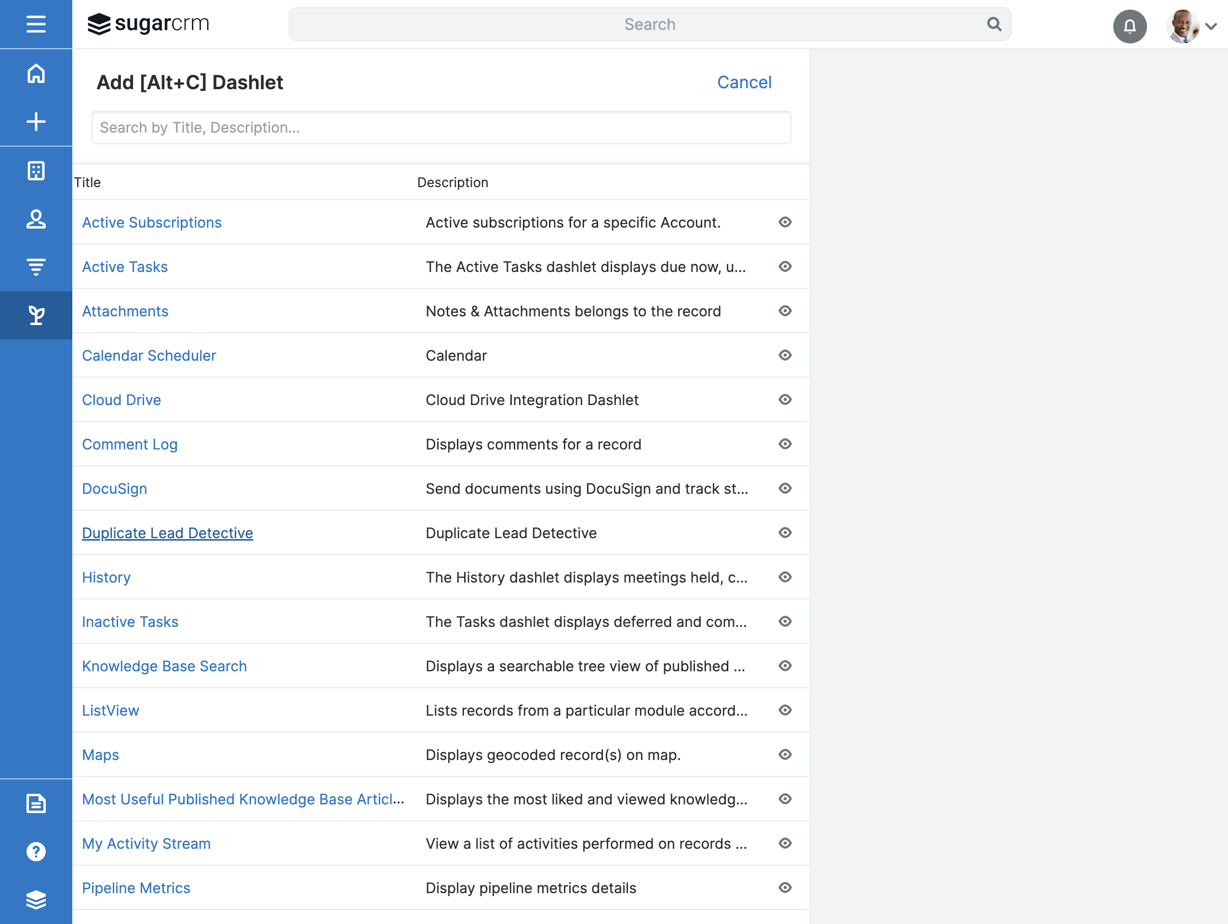Open the hamburger navigation menu
Screen dimensions: 1228x924
pyautogui.click(x=36, y=24)
